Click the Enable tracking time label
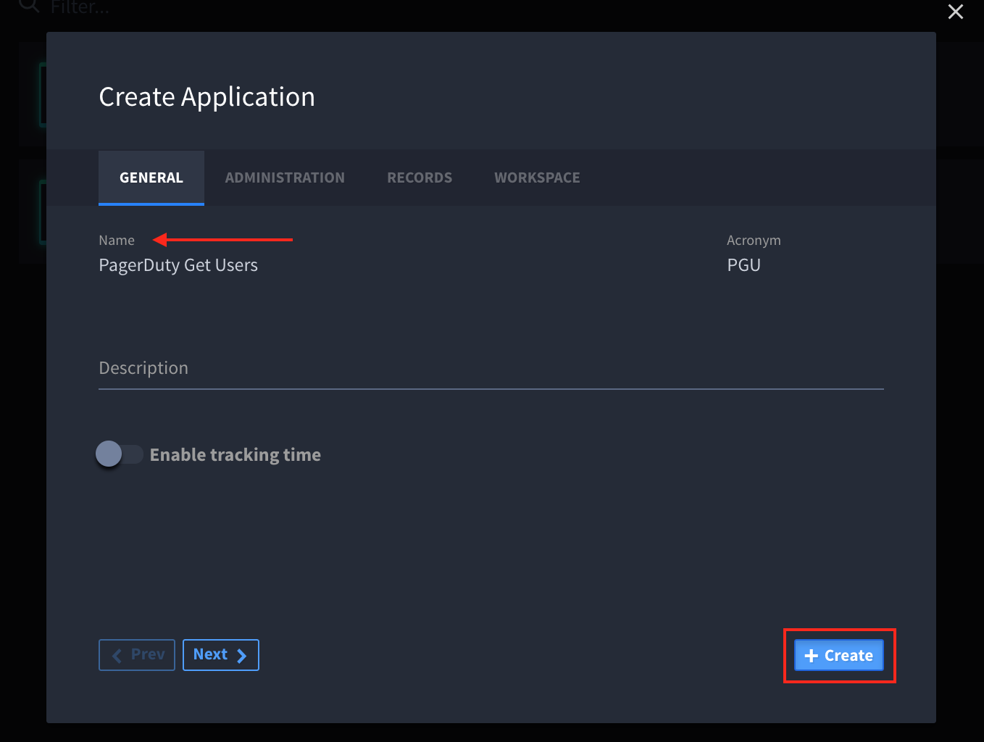984x742 pixels. tap(235, 455)
